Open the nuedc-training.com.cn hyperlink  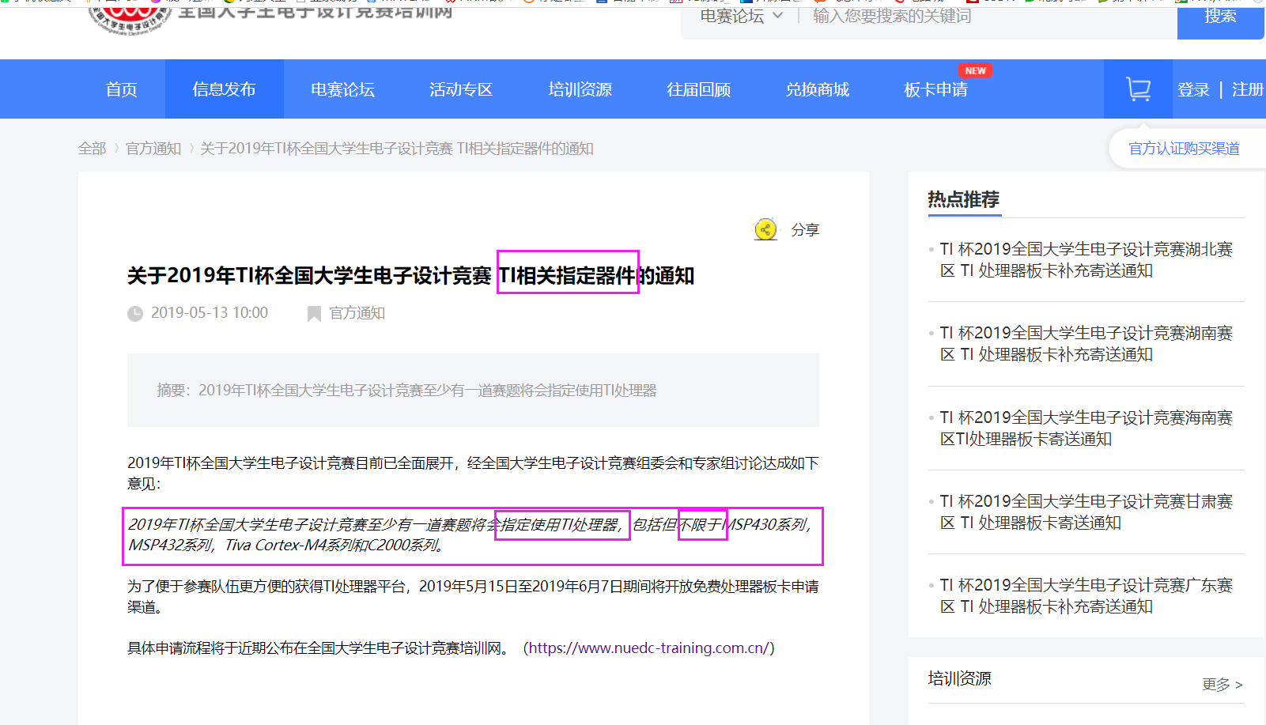(x=648, y=648)
